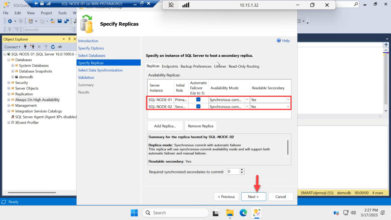Click the pin icon on Object Explorer panel
Viewport: 391px width, 220px height.
pos(69,39)
